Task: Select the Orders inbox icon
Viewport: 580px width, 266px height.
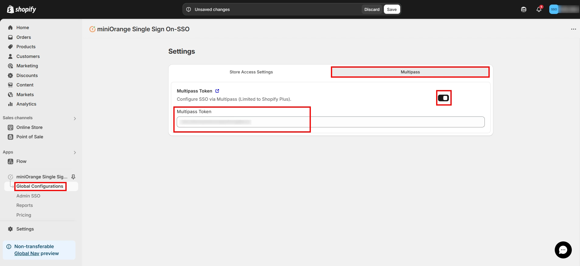Action: pyautogui.click(x=10, y=37)
